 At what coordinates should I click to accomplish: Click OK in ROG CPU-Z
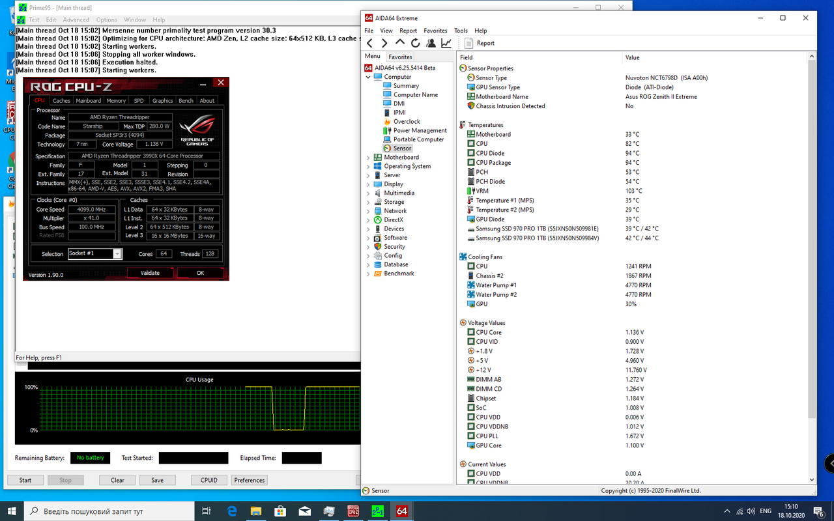pos(201,273)
